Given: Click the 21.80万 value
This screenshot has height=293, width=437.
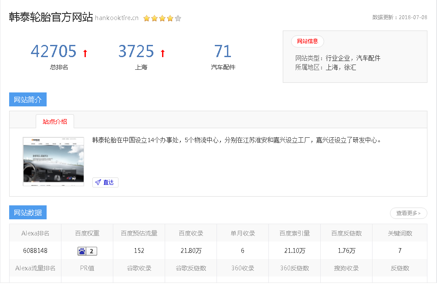Looking at the screenshot, I should 191,251.
